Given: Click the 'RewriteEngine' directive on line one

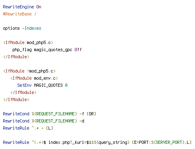Looking at the screenshot, I should pyautogui.click(x=18, y=7).
